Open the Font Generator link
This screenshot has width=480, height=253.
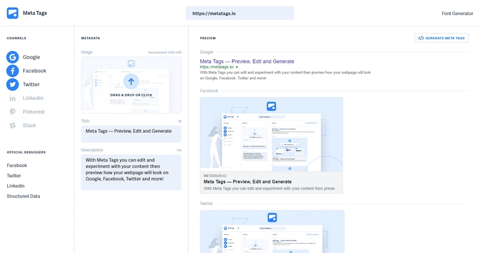[457, 13]
